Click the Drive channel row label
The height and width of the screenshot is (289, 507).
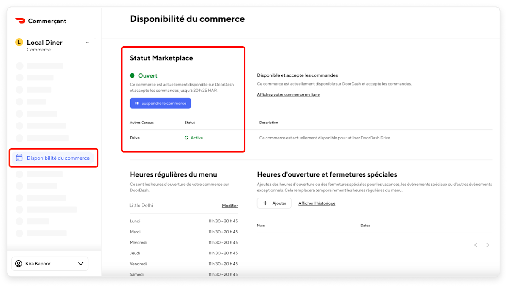[x=135, y=138]
